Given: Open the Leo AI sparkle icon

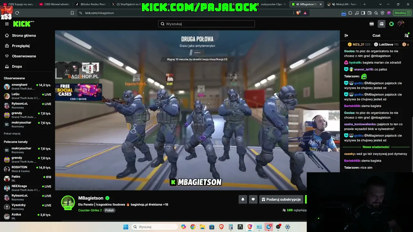Looking at the screenshot, I should coord(376,13).
